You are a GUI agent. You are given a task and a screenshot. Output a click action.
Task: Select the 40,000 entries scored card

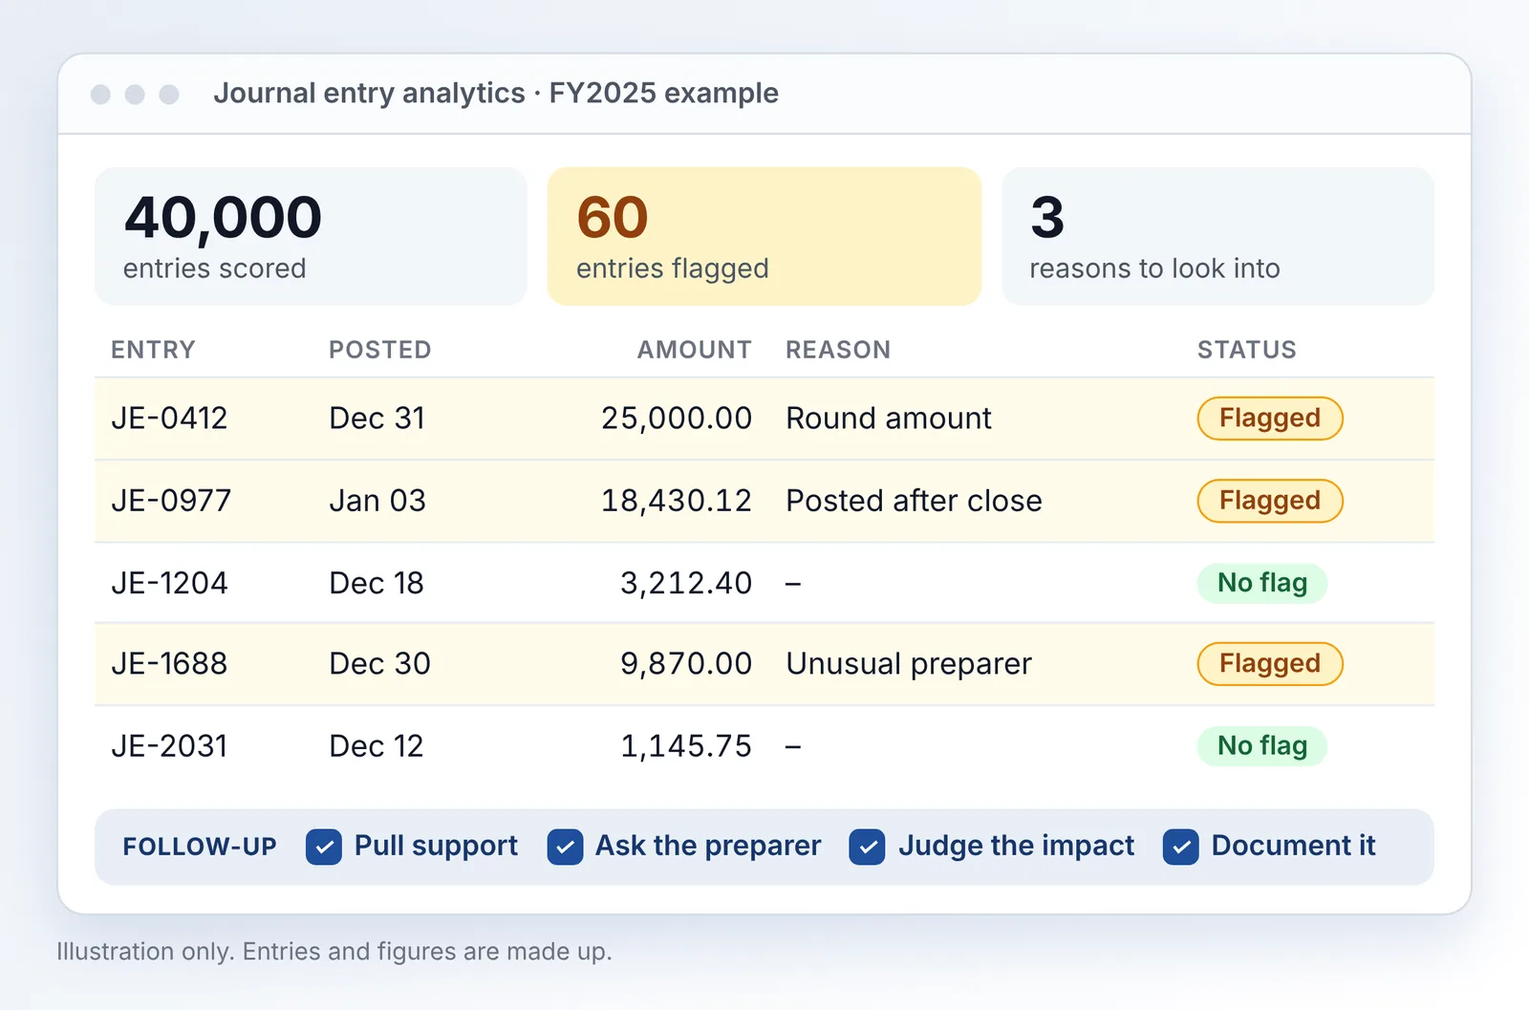(x=311, y=237)
